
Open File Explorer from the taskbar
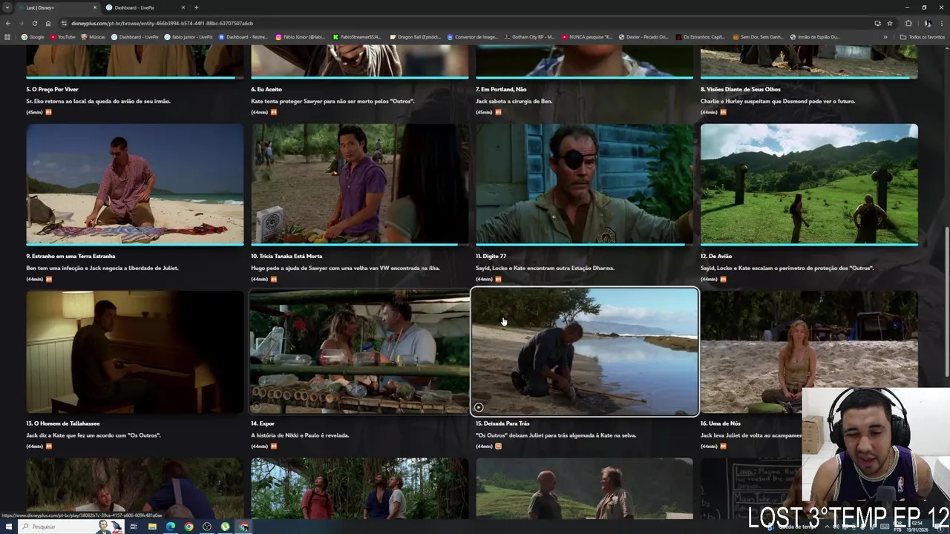pyautogui.click(x=152, y=527)
